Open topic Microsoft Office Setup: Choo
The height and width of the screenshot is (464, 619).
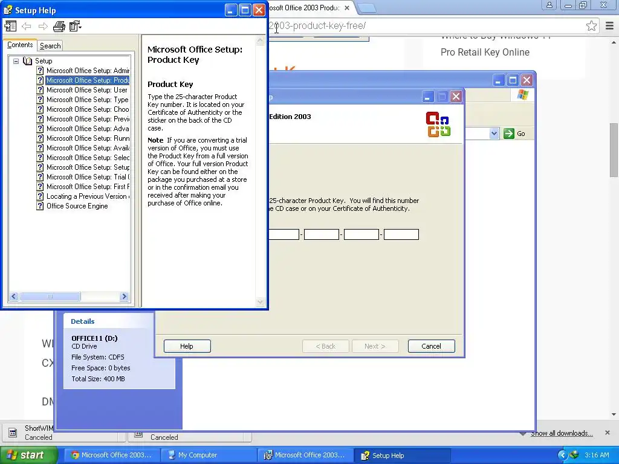(88, 109)
